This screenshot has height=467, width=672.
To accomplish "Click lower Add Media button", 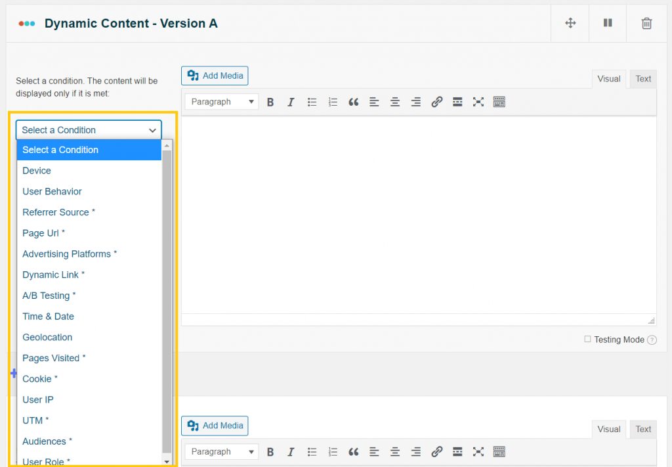I will 215,426.
